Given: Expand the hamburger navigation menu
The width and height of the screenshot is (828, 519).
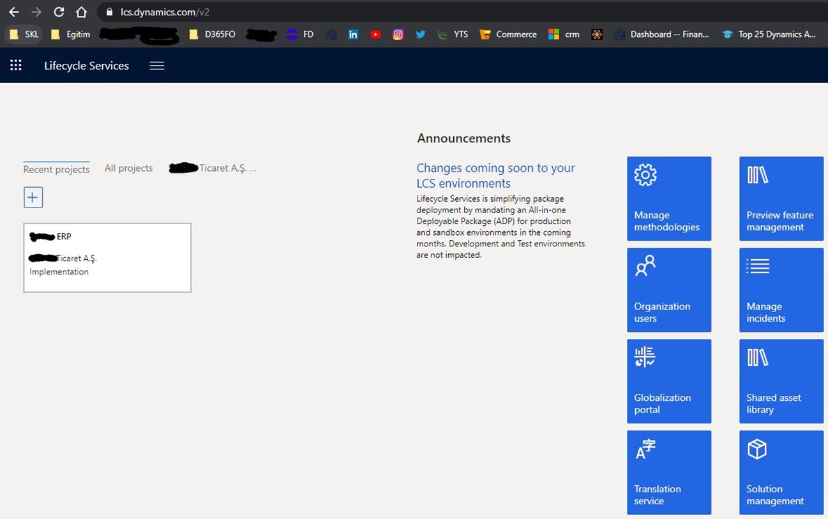Looking at the screenshot, I should [157, 66].
